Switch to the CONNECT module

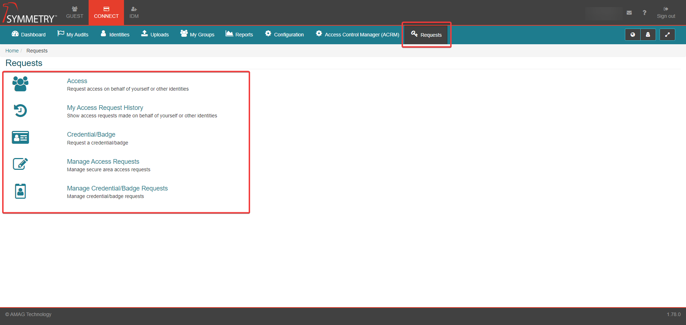point(106,12)
